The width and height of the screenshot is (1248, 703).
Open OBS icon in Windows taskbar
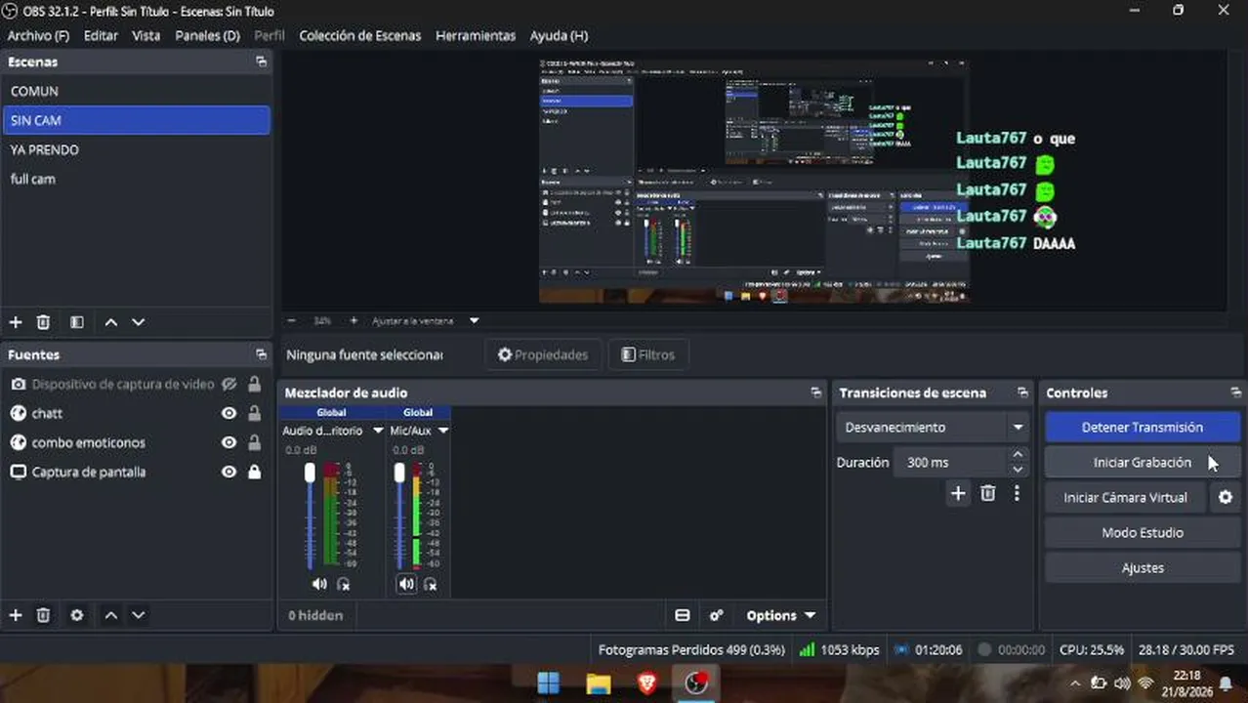695,682
